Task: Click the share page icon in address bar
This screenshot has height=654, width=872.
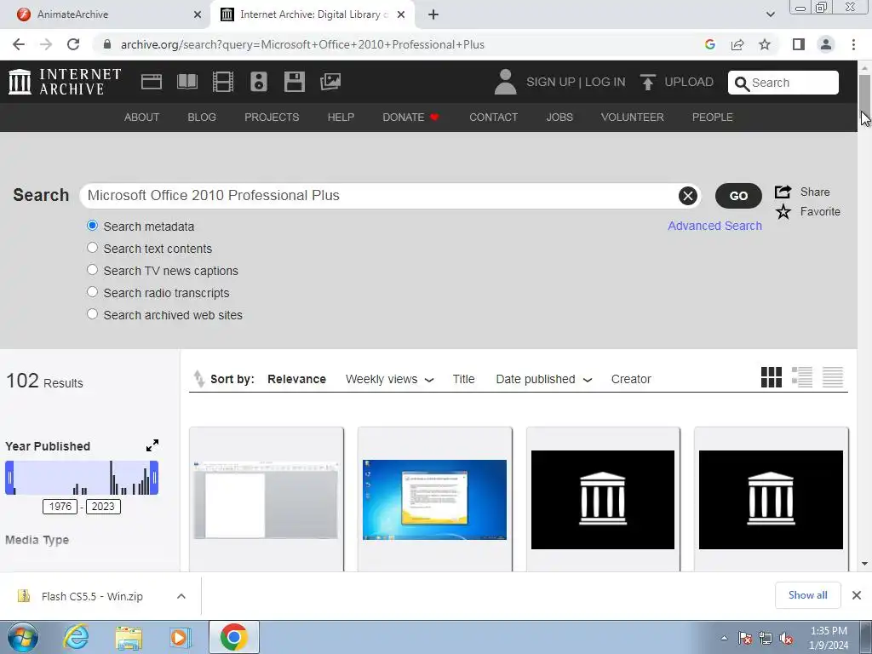Action: tap(737, 44)
